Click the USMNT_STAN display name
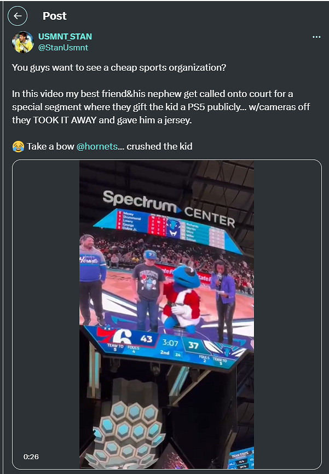Image resolution: width=329 pixels, height=474 pixels. [x=65, y=37]
